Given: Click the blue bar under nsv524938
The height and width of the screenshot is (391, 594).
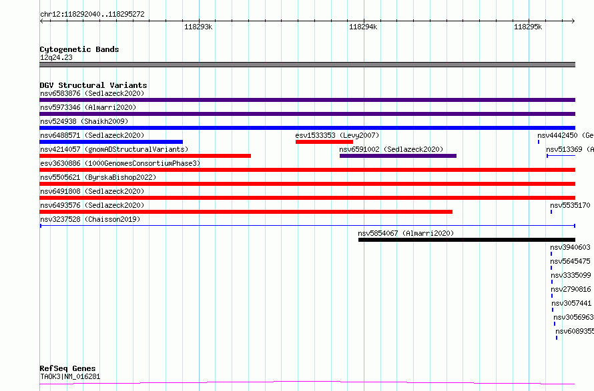Looking at the screenshot, I should pos(307,128).
